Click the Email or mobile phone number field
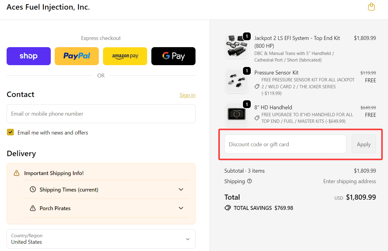The width and height of the screenshot is (388, 251). pos(101,114)
